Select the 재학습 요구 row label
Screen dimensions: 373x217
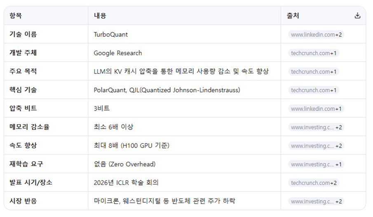pyautogui.click(x=26, y=164)
